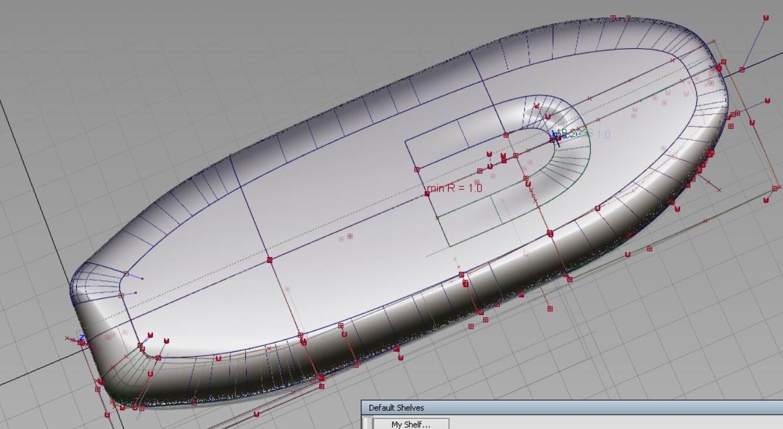The image size is (783, 429).
Task: Click the small handle left of My Shelf tab
Action: click(x=367, y=423)
